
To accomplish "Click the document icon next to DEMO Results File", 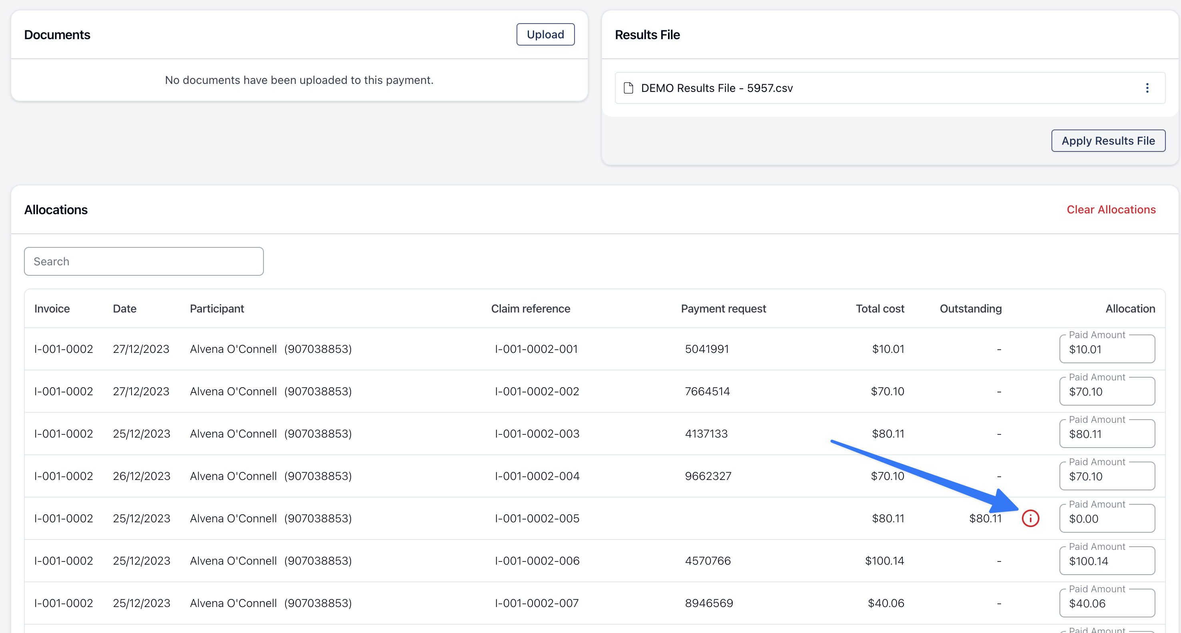I will pos(628,88).
